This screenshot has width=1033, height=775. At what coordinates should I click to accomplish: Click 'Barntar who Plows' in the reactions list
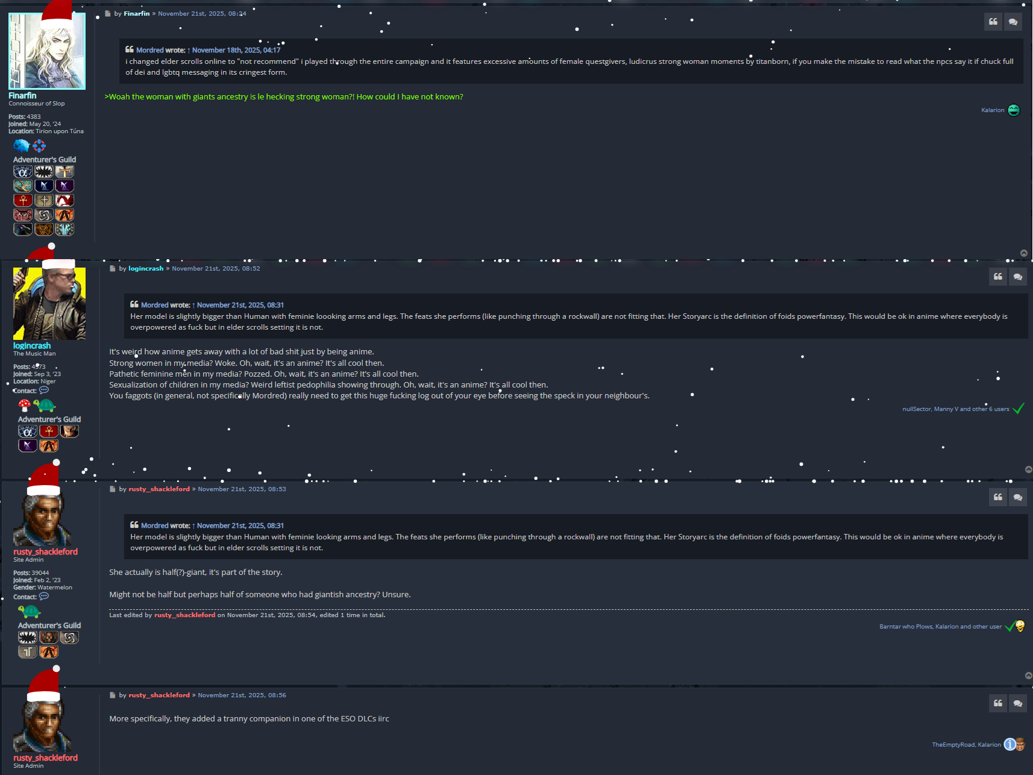click(x=905, y=627)
